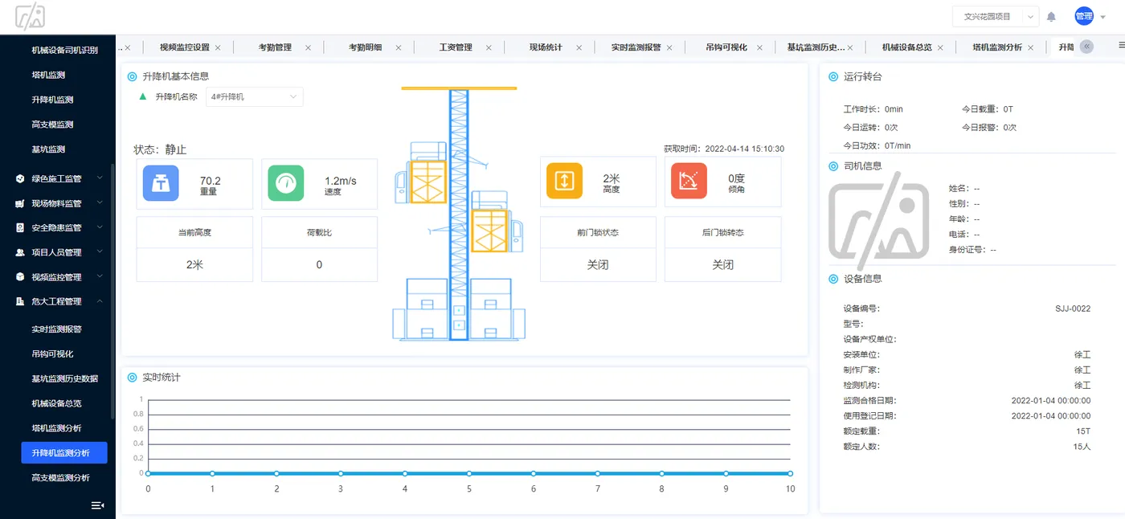Collapse the 危大工程管理 menu
This screenshot has height=519, width=1125.
pos(58,301)
